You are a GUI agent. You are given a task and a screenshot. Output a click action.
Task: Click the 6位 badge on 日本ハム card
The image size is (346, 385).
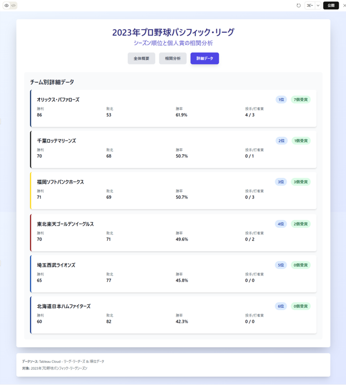click(x=281, y=306)
